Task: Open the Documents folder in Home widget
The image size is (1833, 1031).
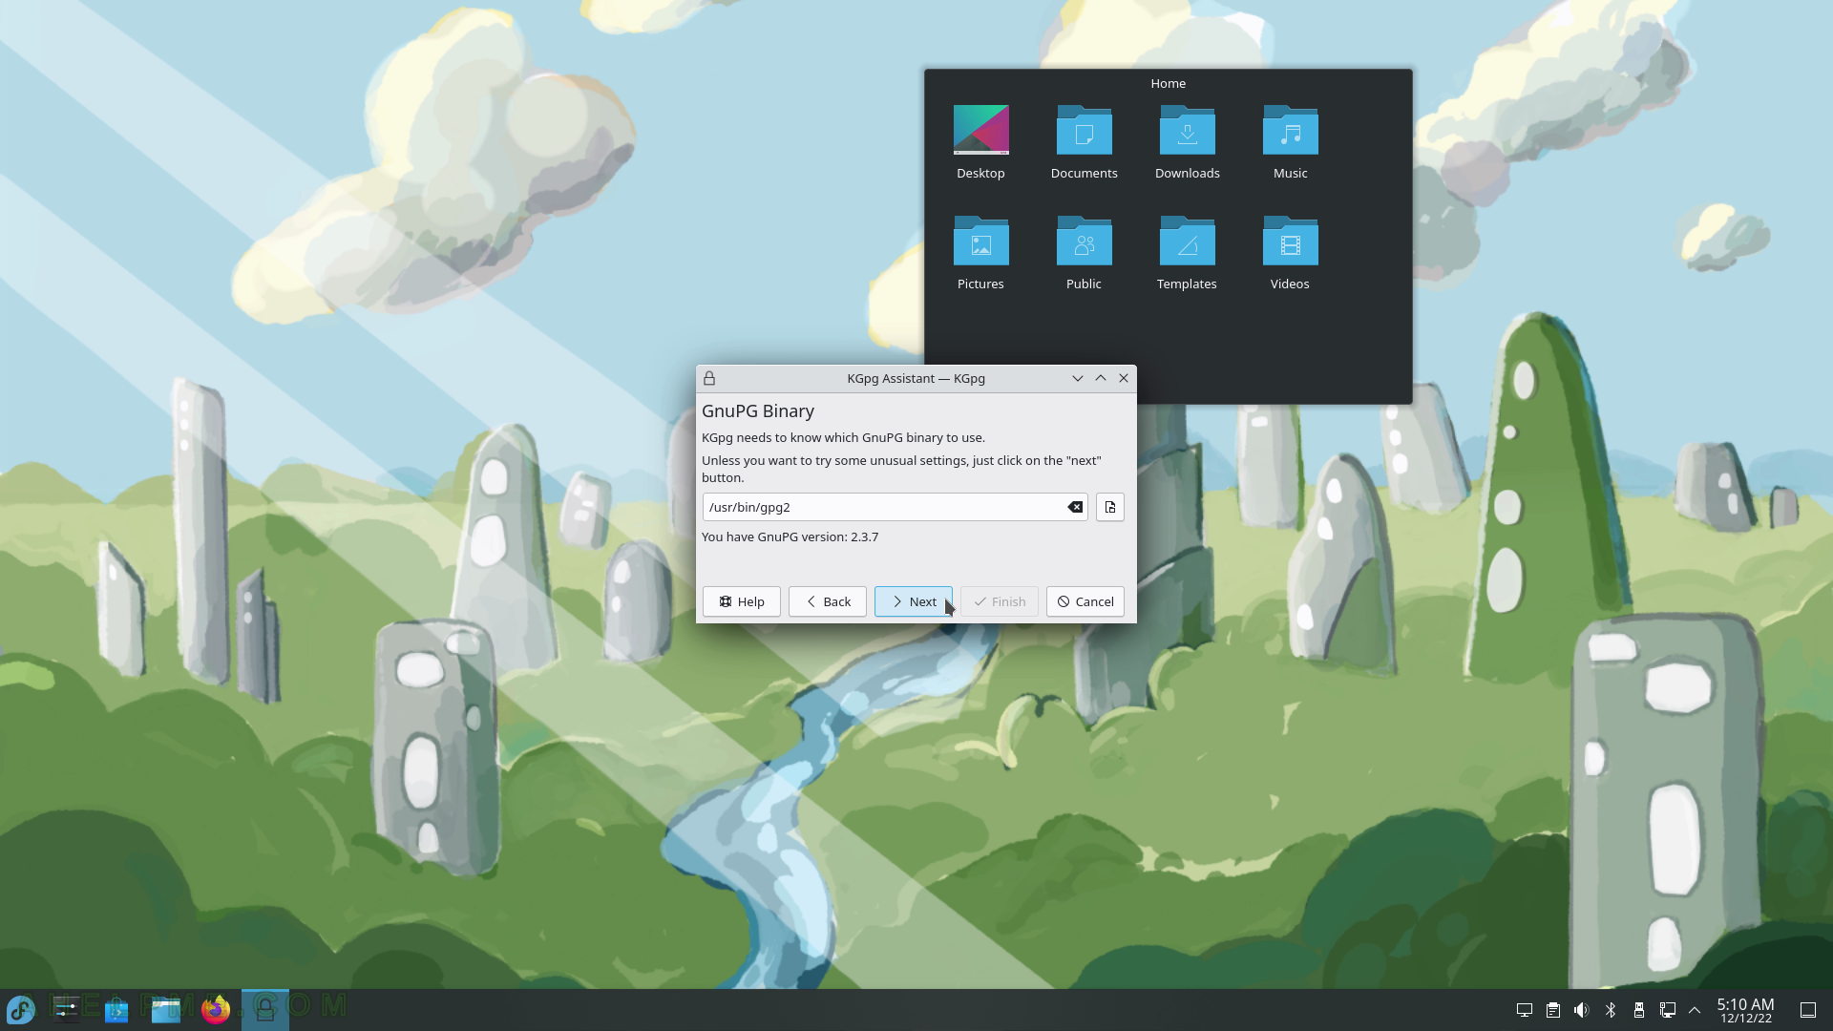Action: click(x=1084, y=142)
